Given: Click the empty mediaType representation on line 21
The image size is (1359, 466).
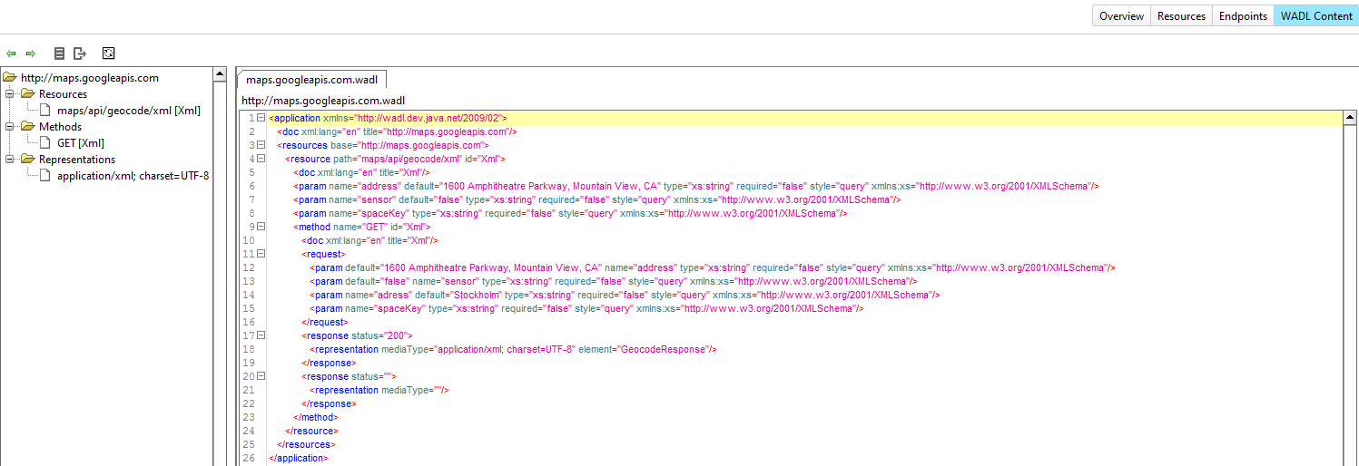Looking at the screenshot, I should pyautogui.click(x=379, y=390).
